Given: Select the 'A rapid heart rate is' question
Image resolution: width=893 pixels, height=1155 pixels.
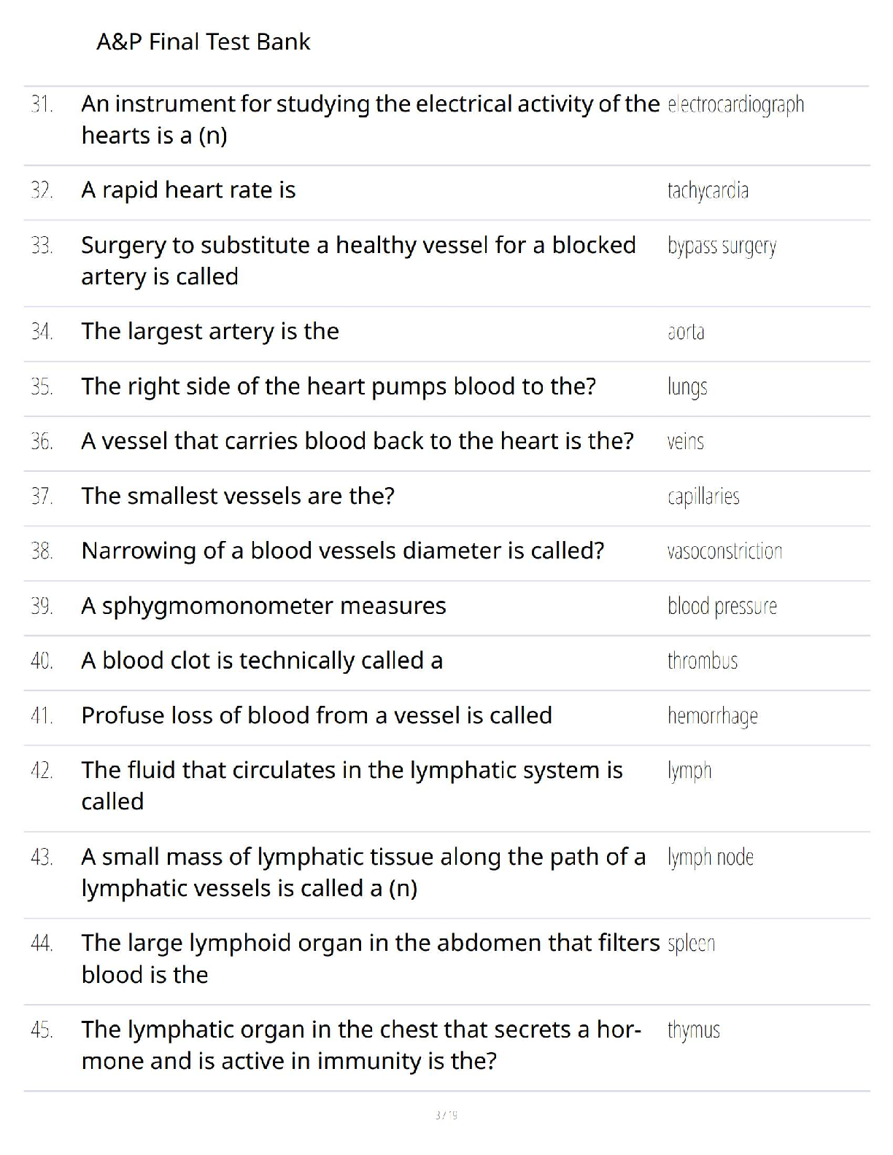Looking at the screenshot, I should (188, 190).
